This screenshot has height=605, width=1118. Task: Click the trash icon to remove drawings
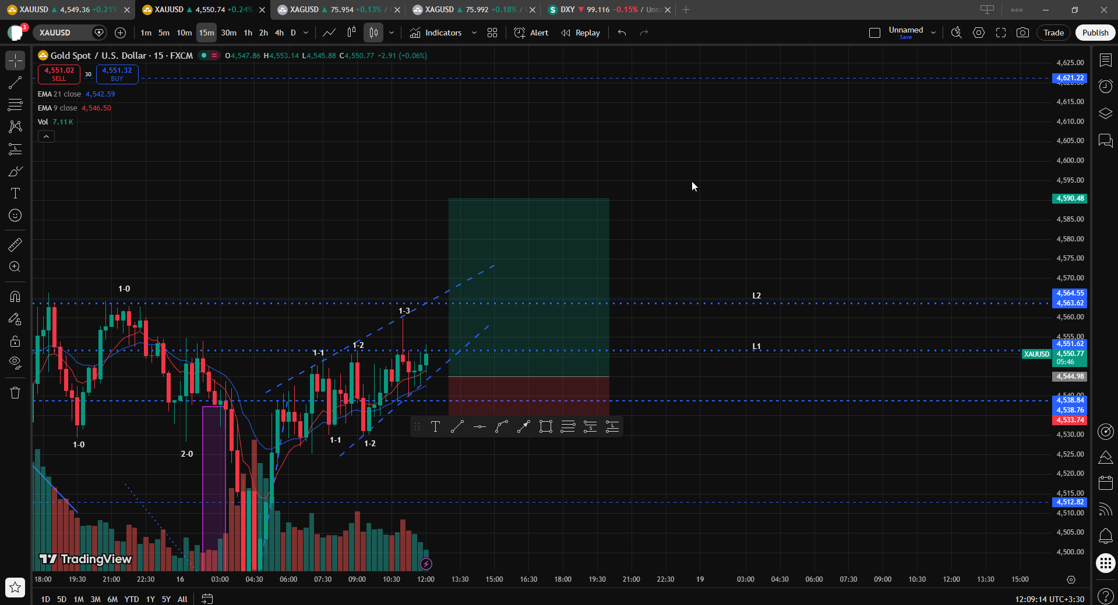[15, 393]
